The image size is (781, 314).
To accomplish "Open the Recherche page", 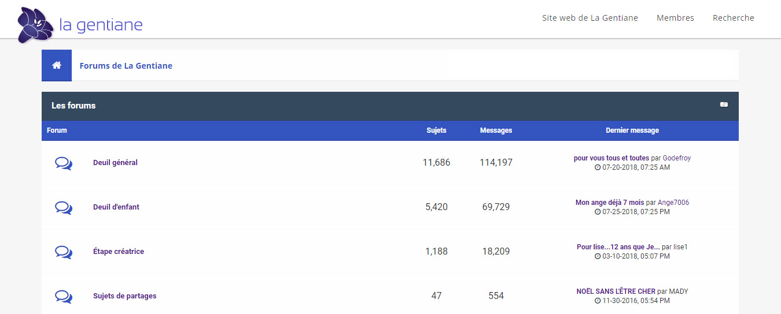I will click(734, 18).
